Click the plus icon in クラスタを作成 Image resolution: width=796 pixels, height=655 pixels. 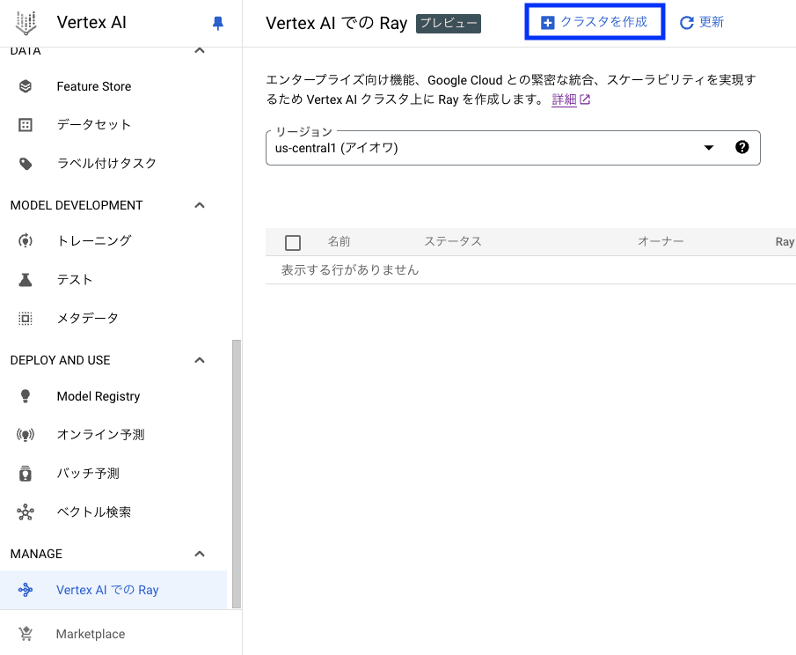(548, 23)
